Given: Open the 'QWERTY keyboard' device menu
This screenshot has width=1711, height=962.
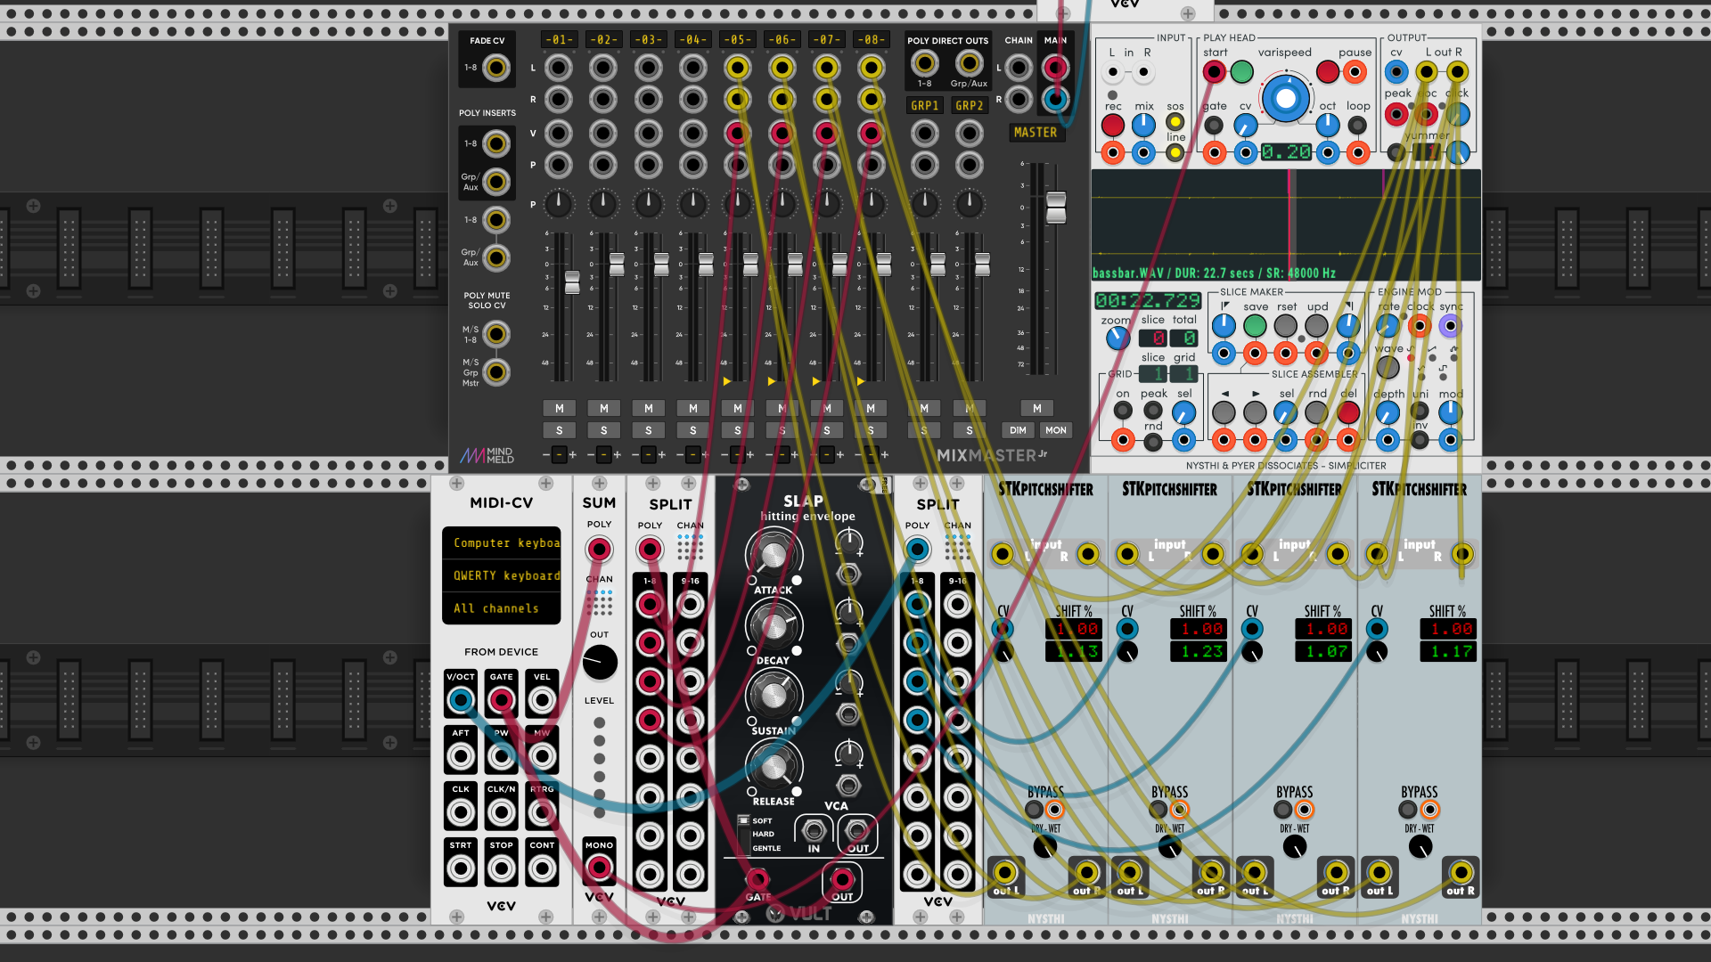Looking at the screenshot, I should pyautogui.click(x=502, y=575).
